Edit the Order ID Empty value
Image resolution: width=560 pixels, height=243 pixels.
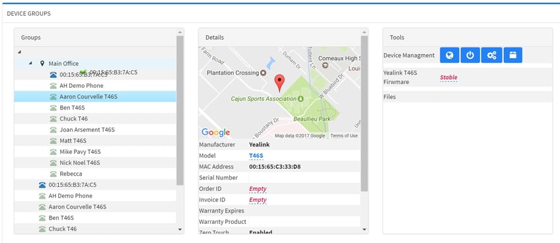pos(258,189)
